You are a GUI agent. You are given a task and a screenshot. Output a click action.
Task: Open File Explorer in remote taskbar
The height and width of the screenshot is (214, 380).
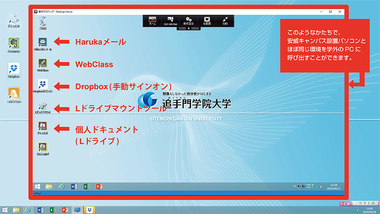click(x=49, y=186)
